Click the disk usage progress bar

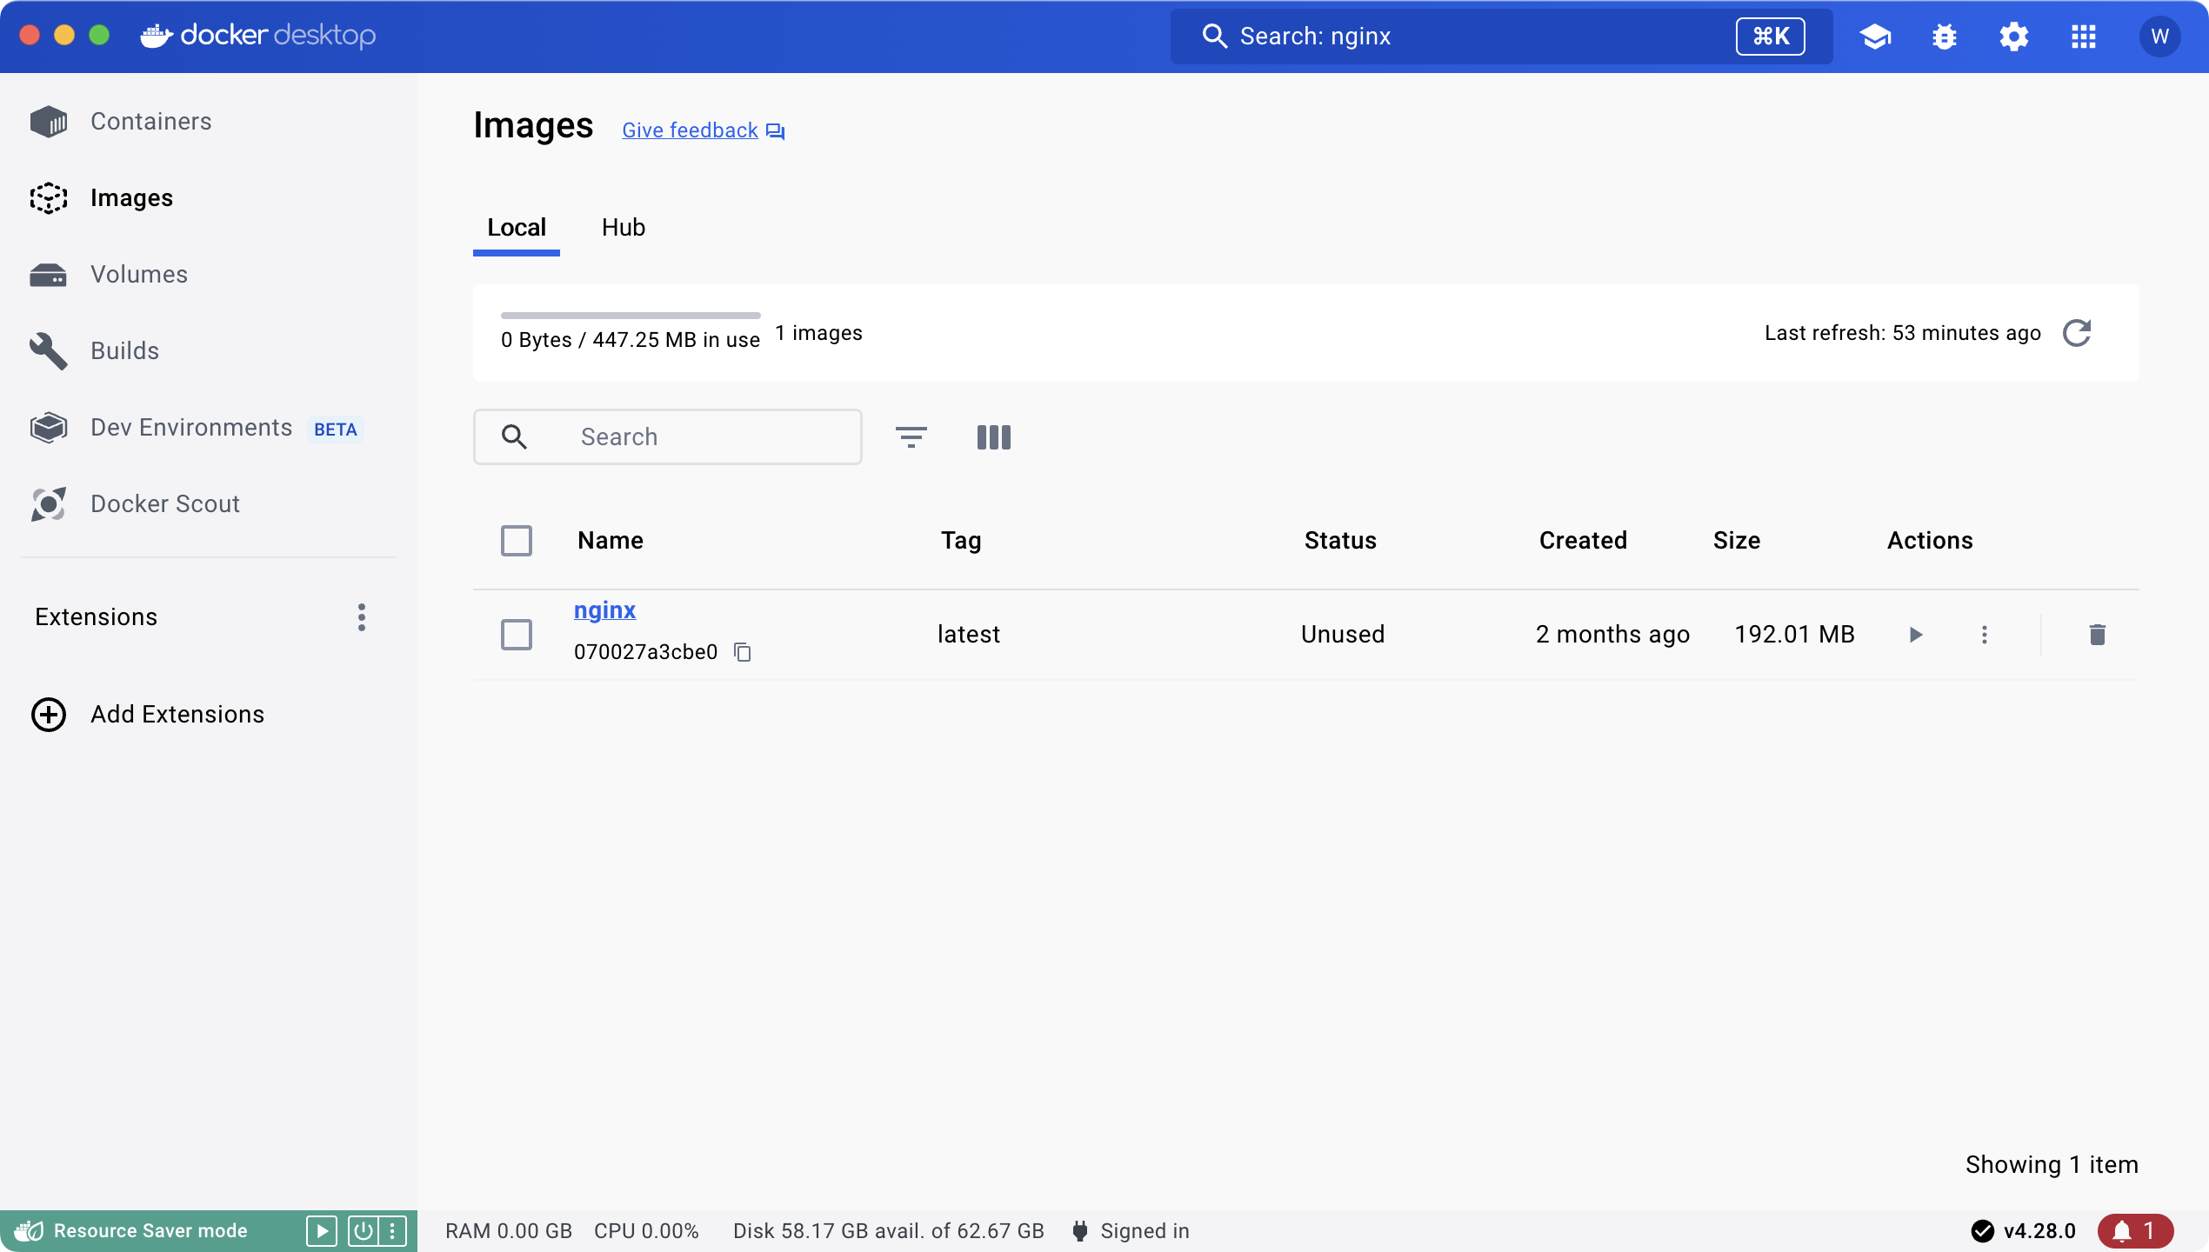[x=631, y=316]
